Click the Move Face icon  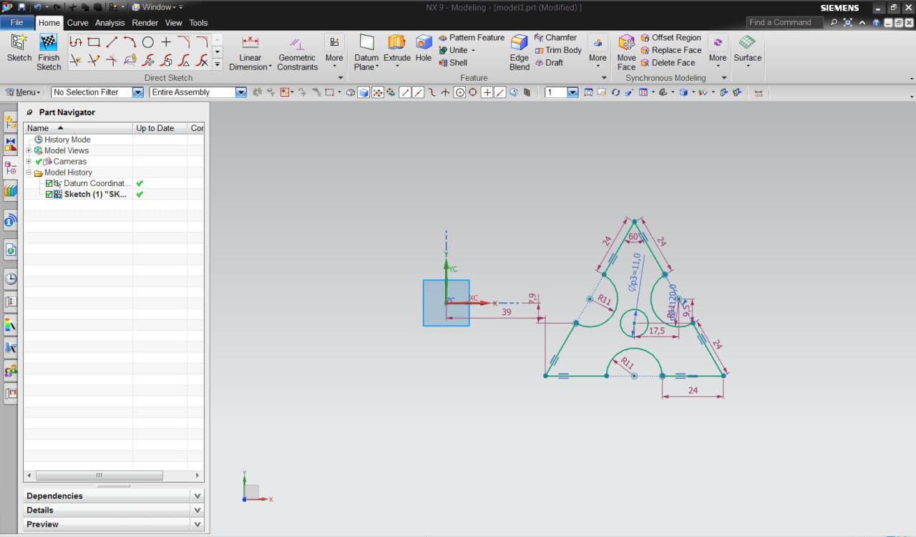click(626, 42)
